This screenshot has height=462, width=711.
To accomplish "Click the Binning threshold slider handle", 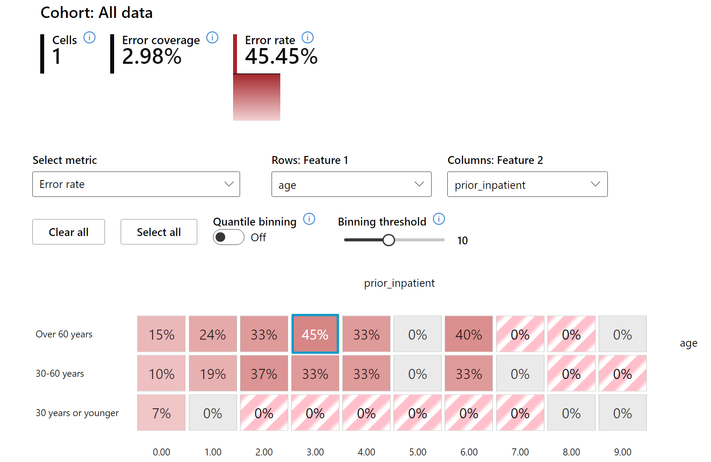I will 388,240.
